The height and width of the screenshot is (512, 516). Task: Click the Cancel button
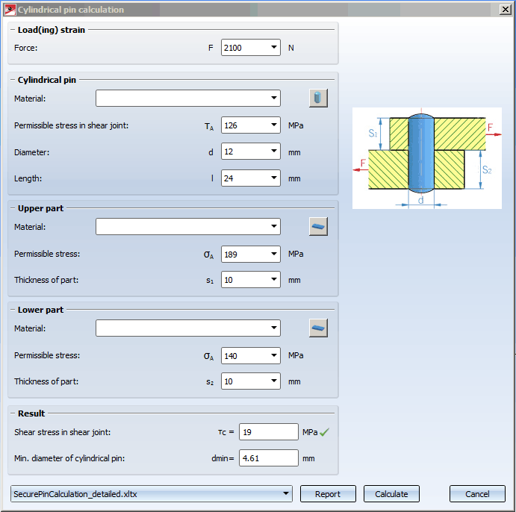477,494
